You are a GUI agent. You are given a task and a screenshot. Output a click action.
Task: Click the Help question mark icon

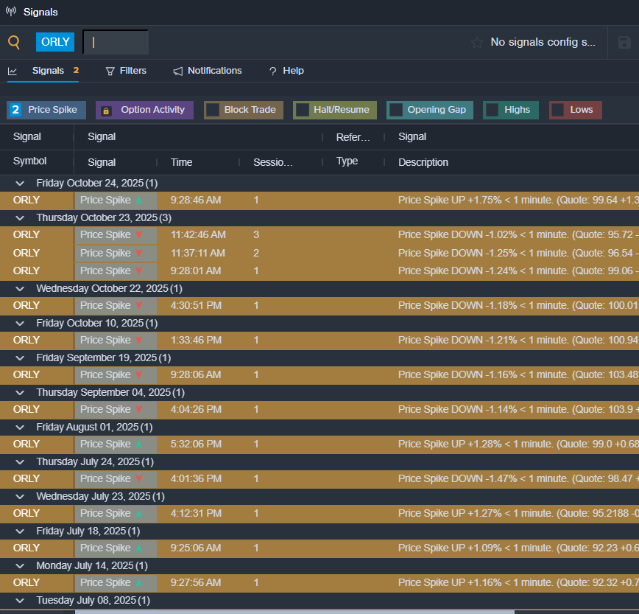point(272,71)
